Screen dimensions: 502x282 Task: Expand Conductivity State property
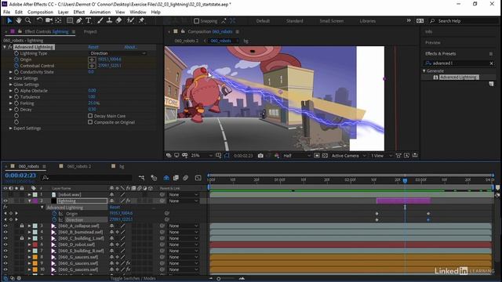[x=10, y=72]
